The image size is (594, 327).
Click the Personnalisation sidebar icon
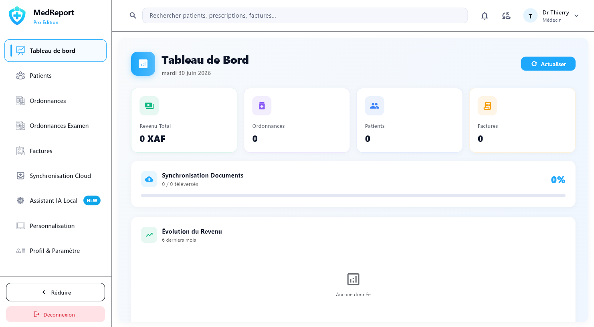(20, 226)
